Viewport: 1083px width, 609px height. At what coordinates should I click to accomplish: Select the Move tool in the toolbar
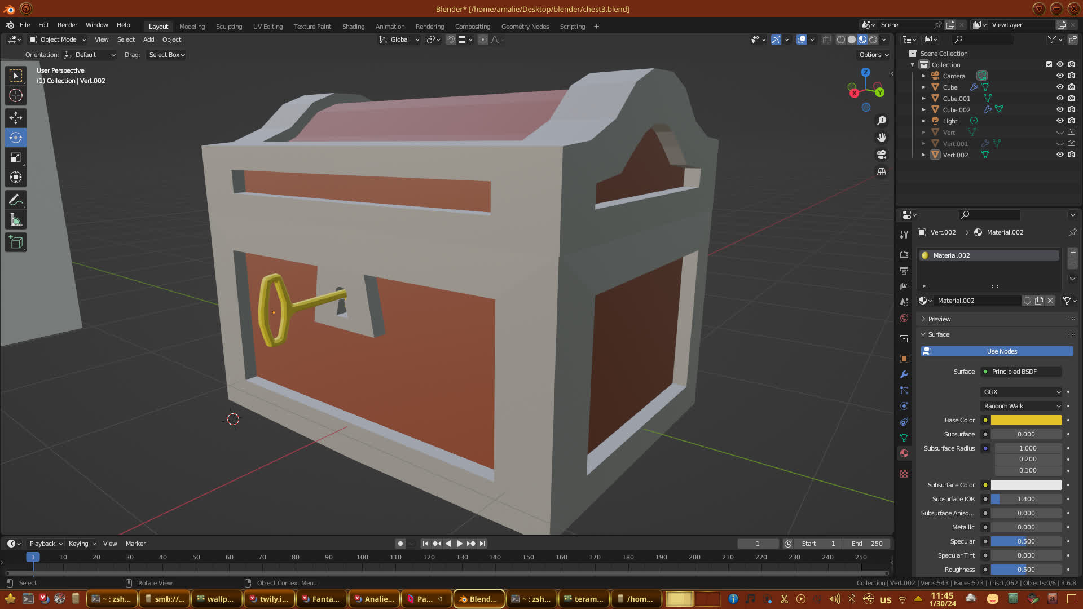tap(16, 117)
